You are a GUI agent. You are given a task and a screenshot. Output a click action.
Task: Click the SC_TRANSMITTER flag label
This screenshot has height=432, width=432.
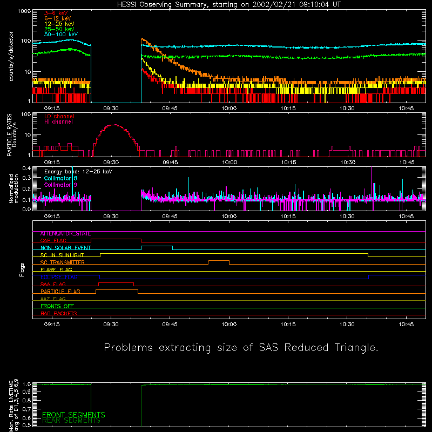tap(62, 262)
